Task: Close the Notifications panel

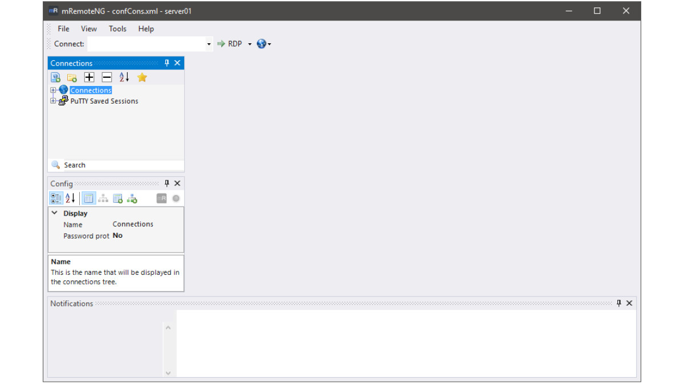Action: point(629,303)
